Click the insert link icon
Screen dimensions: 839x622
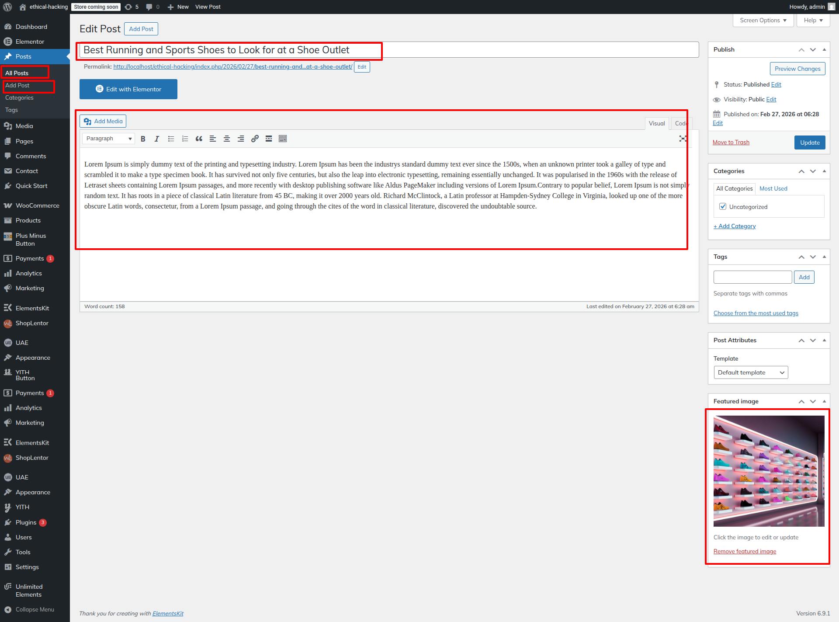[255, 139]
